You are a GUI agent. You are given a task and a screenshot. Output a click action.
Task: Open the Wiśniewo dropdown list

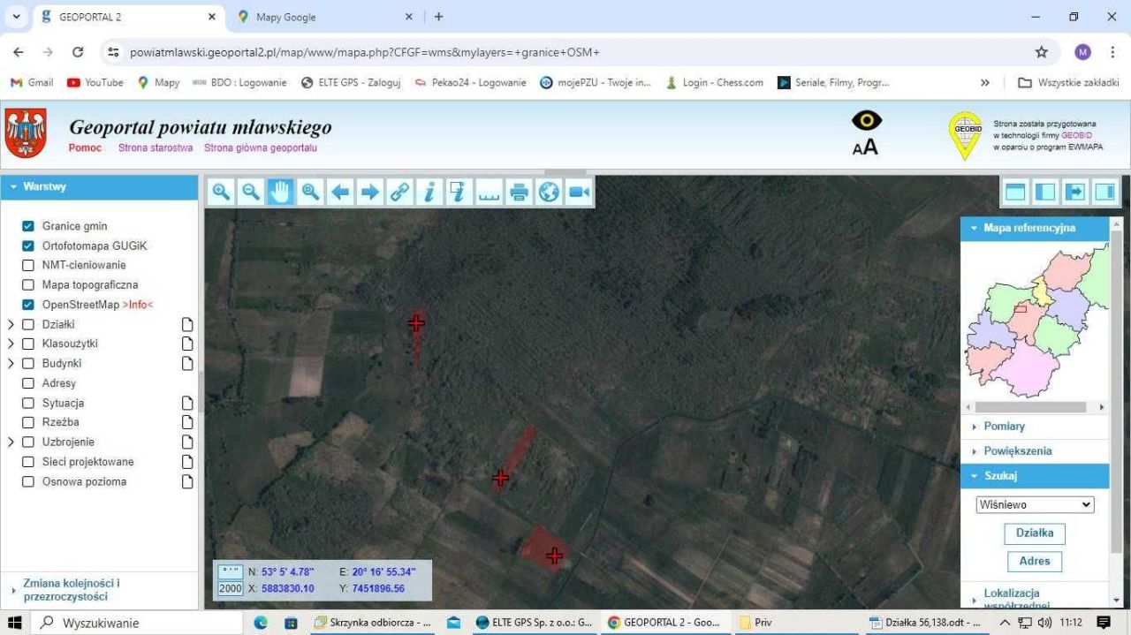click(x=1035, y=505)
